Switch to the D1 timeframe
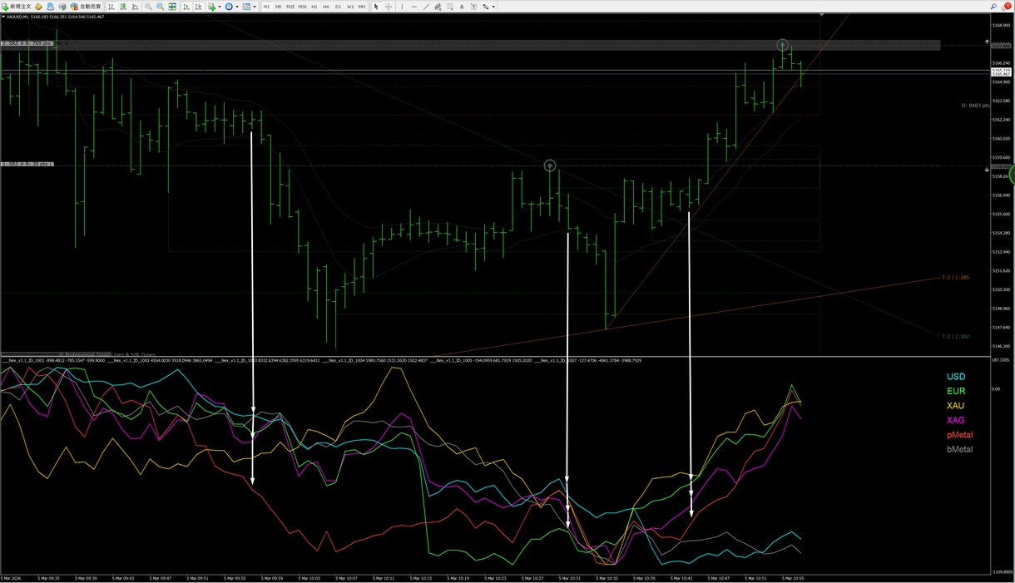 coord(339,7)
